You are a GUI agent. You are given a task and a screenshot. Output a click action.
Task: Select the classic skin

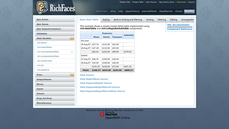[x=179, y=11]
